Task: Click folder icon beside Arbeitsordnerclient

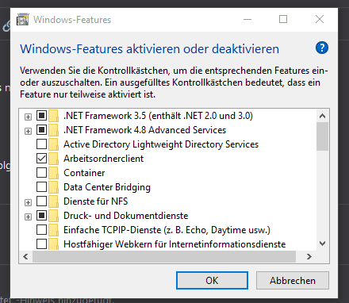Action: point(53,159)
